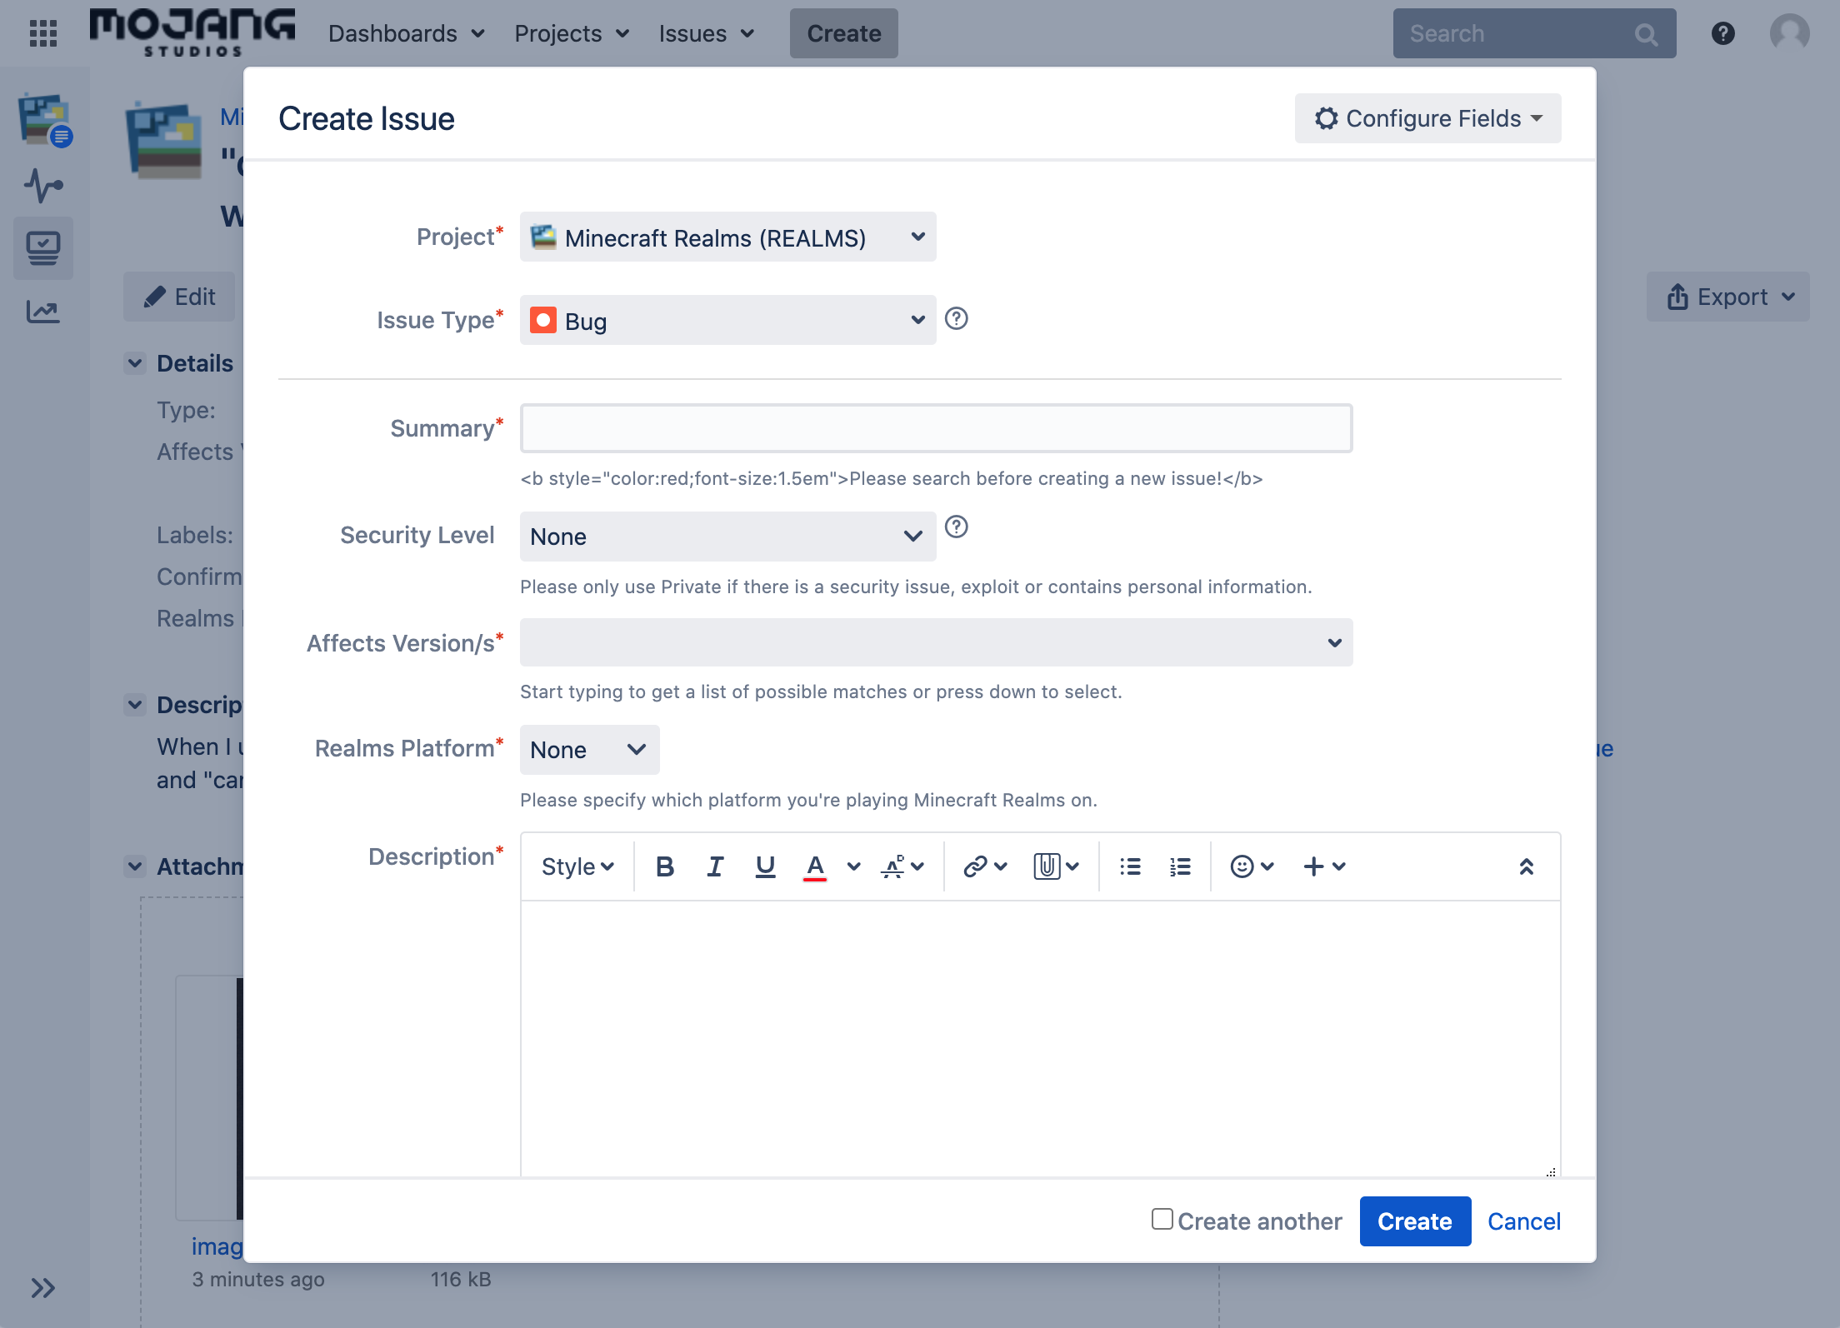The width and height of the screenshot is (1840, 1328).
Task: Open the Projects menu
Action: 571,33
